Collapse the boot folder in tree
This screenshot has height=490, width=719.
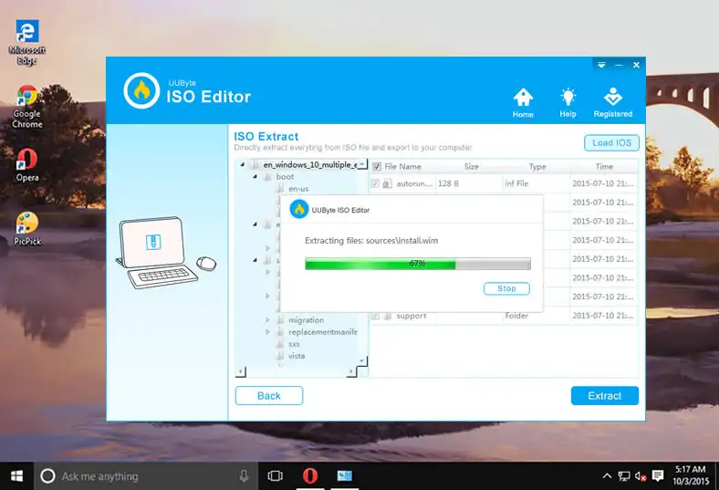[x=255, y=177]
